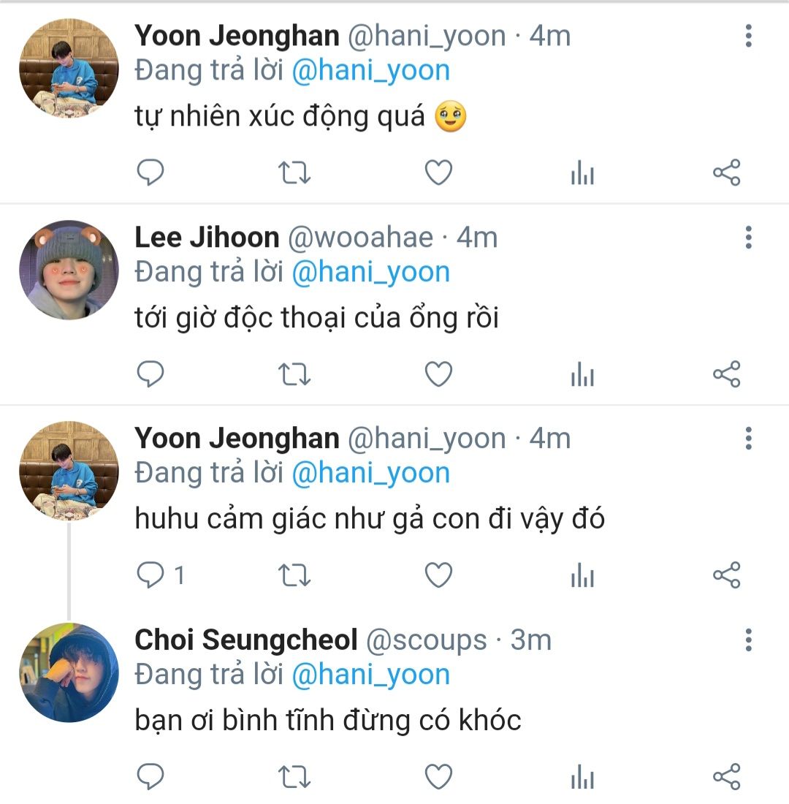This screenshot has height=804, width=789.
Task: Share Choi Seungcheol's tweet
Action: tap(726, 777)
